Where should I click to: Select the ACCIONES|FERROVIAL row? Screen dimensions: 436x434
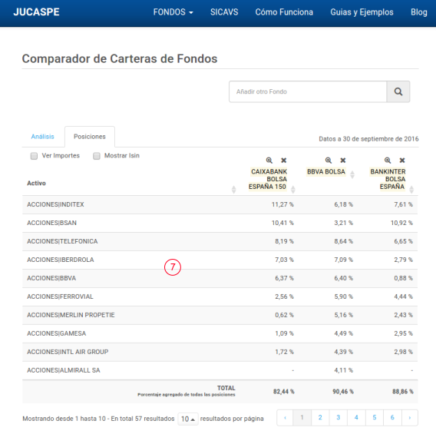pyautogui.click(x=220, y=297)
